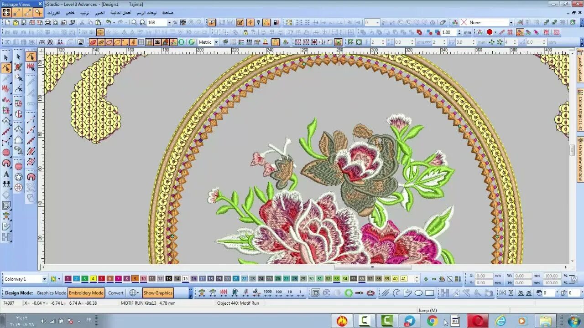Toggle Show Graphics
The width and height of the screenshot is (584, 328).
(x=157, y=293)
